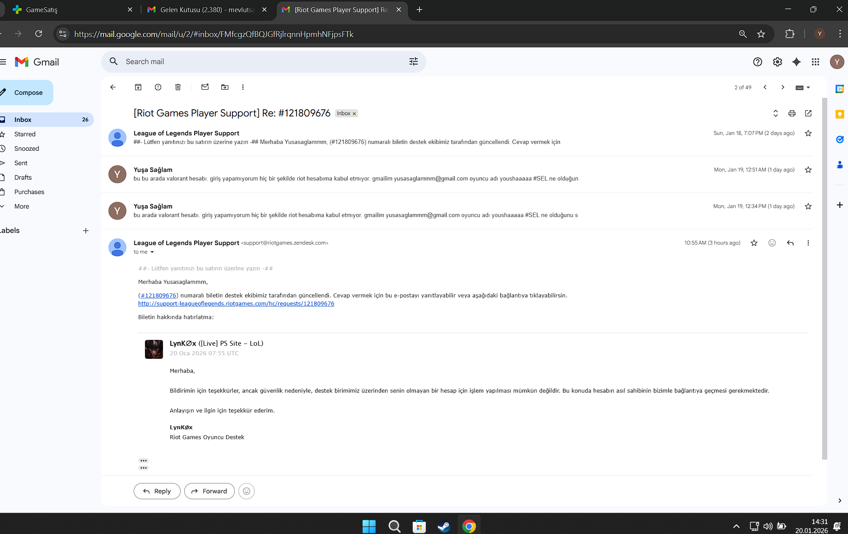Go to newer conversation arrow
This screenshot has width=848, height=534.
point(765,87)
